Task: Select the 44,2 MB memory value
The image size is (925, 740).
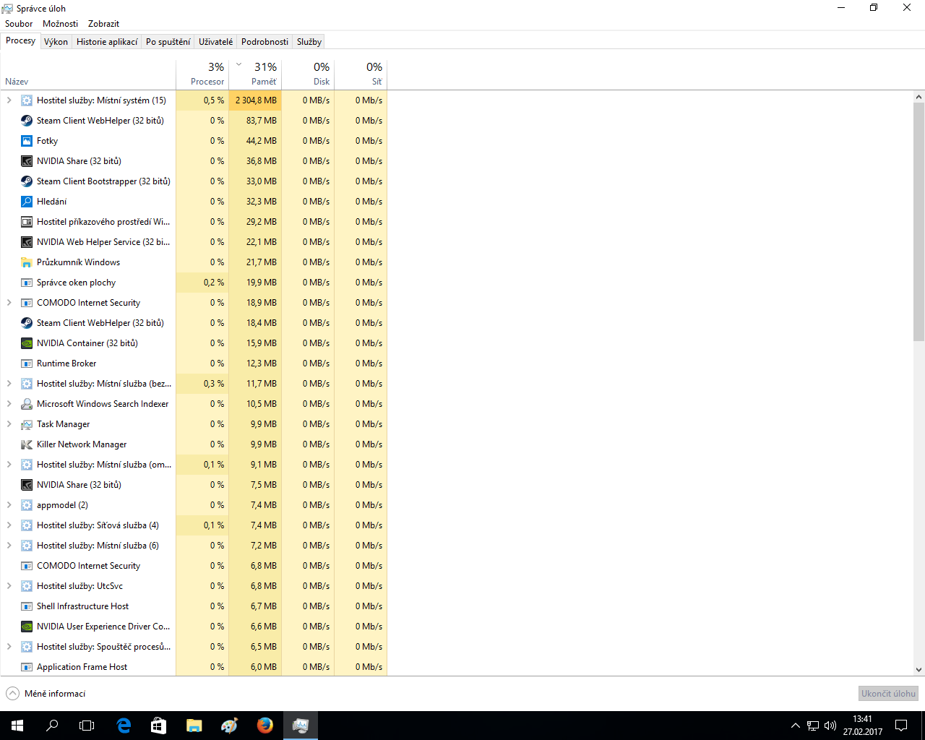Action: click(262, 141)
